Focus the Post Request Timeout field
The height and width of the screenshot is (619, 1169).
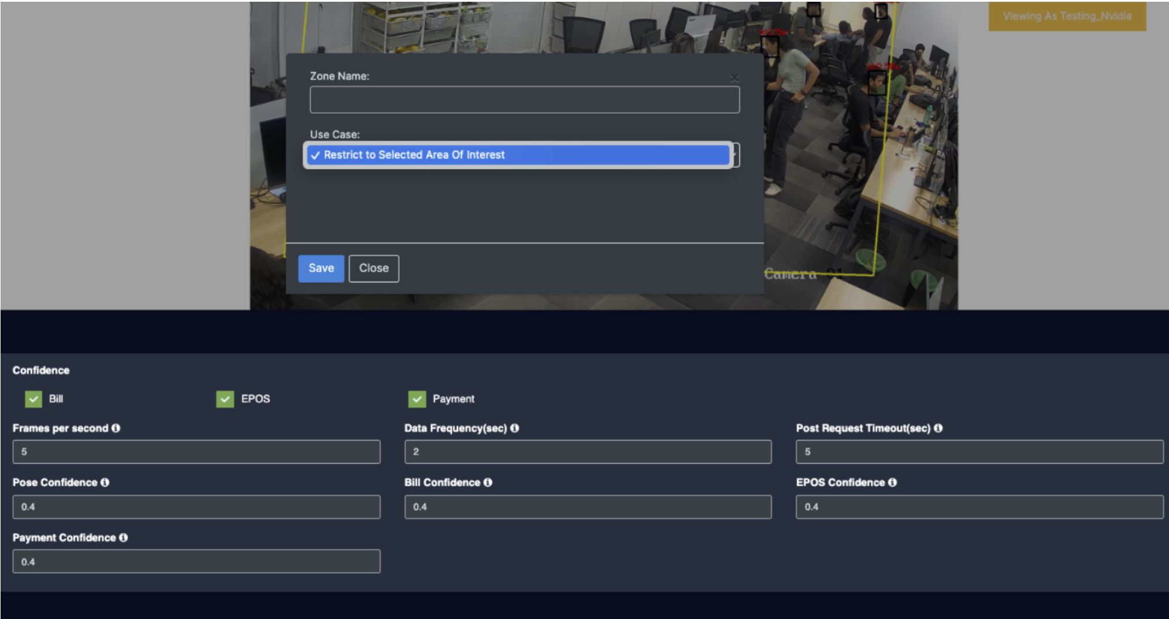click(980, 452)
